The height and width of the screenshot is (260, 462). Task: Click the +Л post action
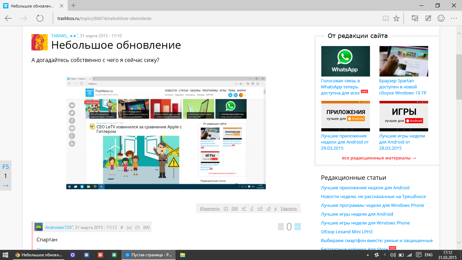pos(260,209)
